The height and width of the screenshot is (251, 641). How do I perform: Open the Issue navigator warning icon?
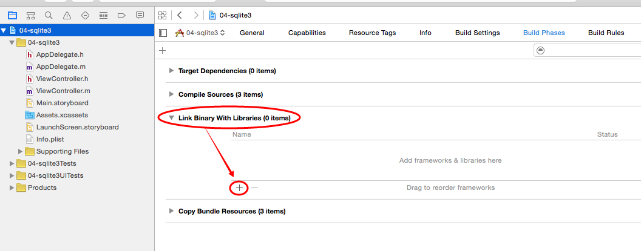tap(67, 16)
